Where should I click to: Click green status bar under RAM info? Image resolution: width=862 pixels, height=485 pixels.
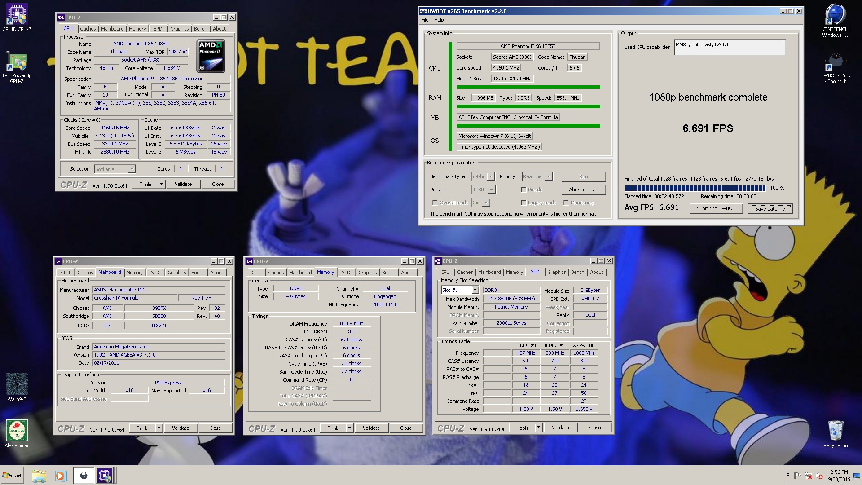click(528, 106)
